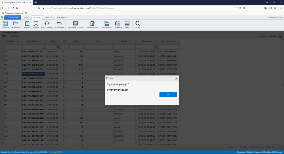Switch to the NOWY tab
284x154 pixels.
[x=26, y=18]
